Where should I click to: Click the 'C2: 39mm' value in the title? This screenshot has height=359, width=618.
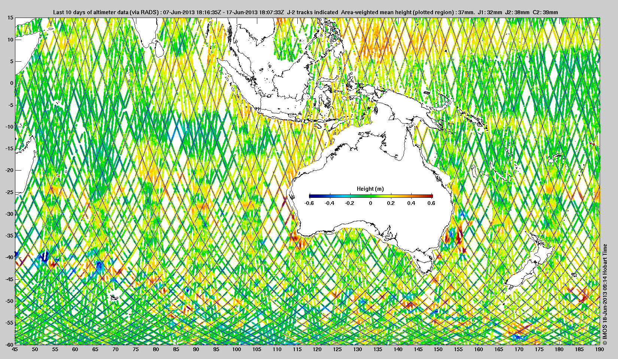(545, 12)
